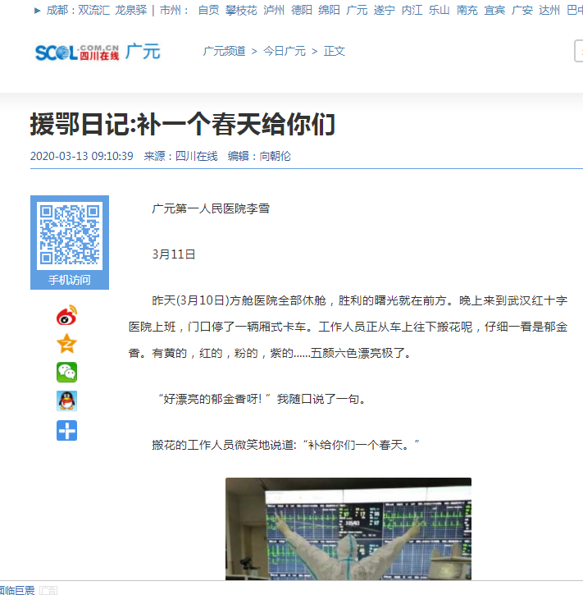Screen dimensions: 583x595
Task: Go to 今日广元 breadcrumb
Action: [284, 51]
